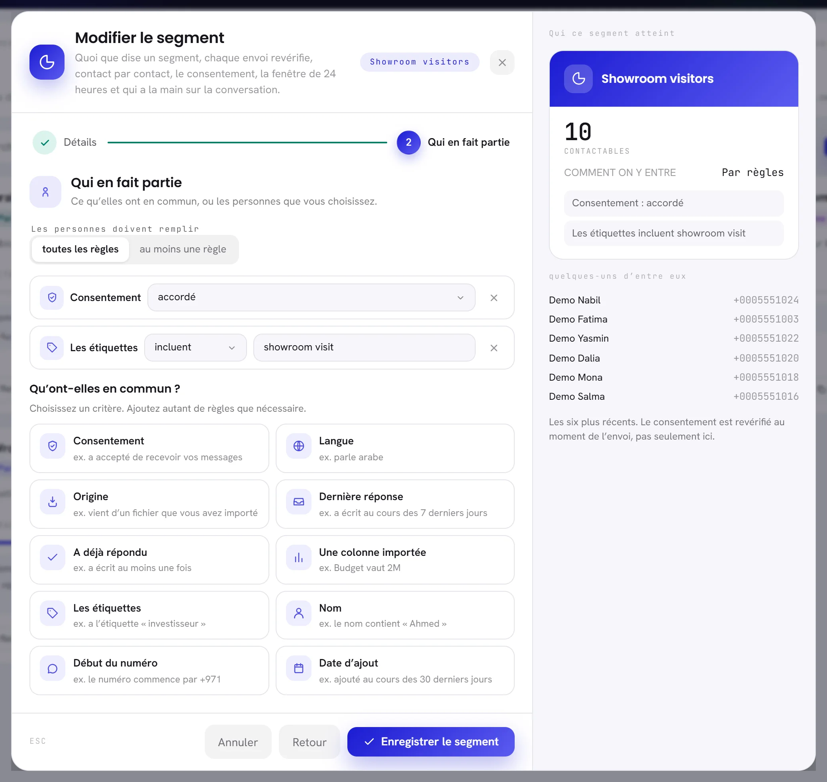The image size is (827, 782).
Task: Click the showroom visit tag input field
Action: [x=364, y=347]
